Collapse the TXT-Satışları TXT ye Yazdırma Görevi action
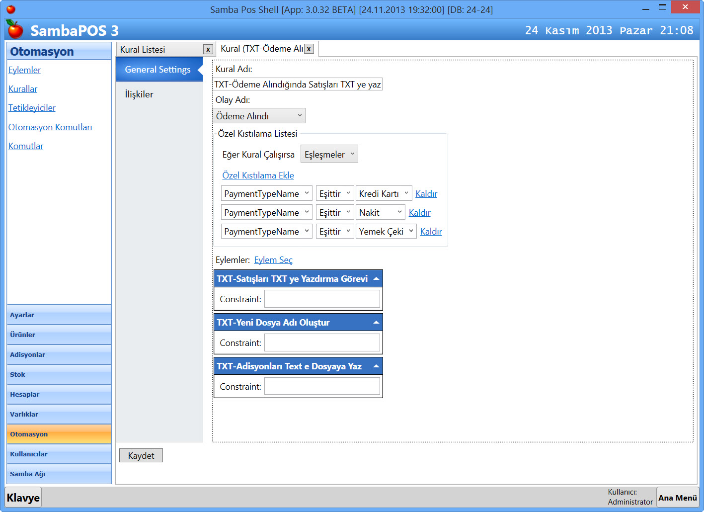Viewport: 704px width, 512px height. (376, 279)
